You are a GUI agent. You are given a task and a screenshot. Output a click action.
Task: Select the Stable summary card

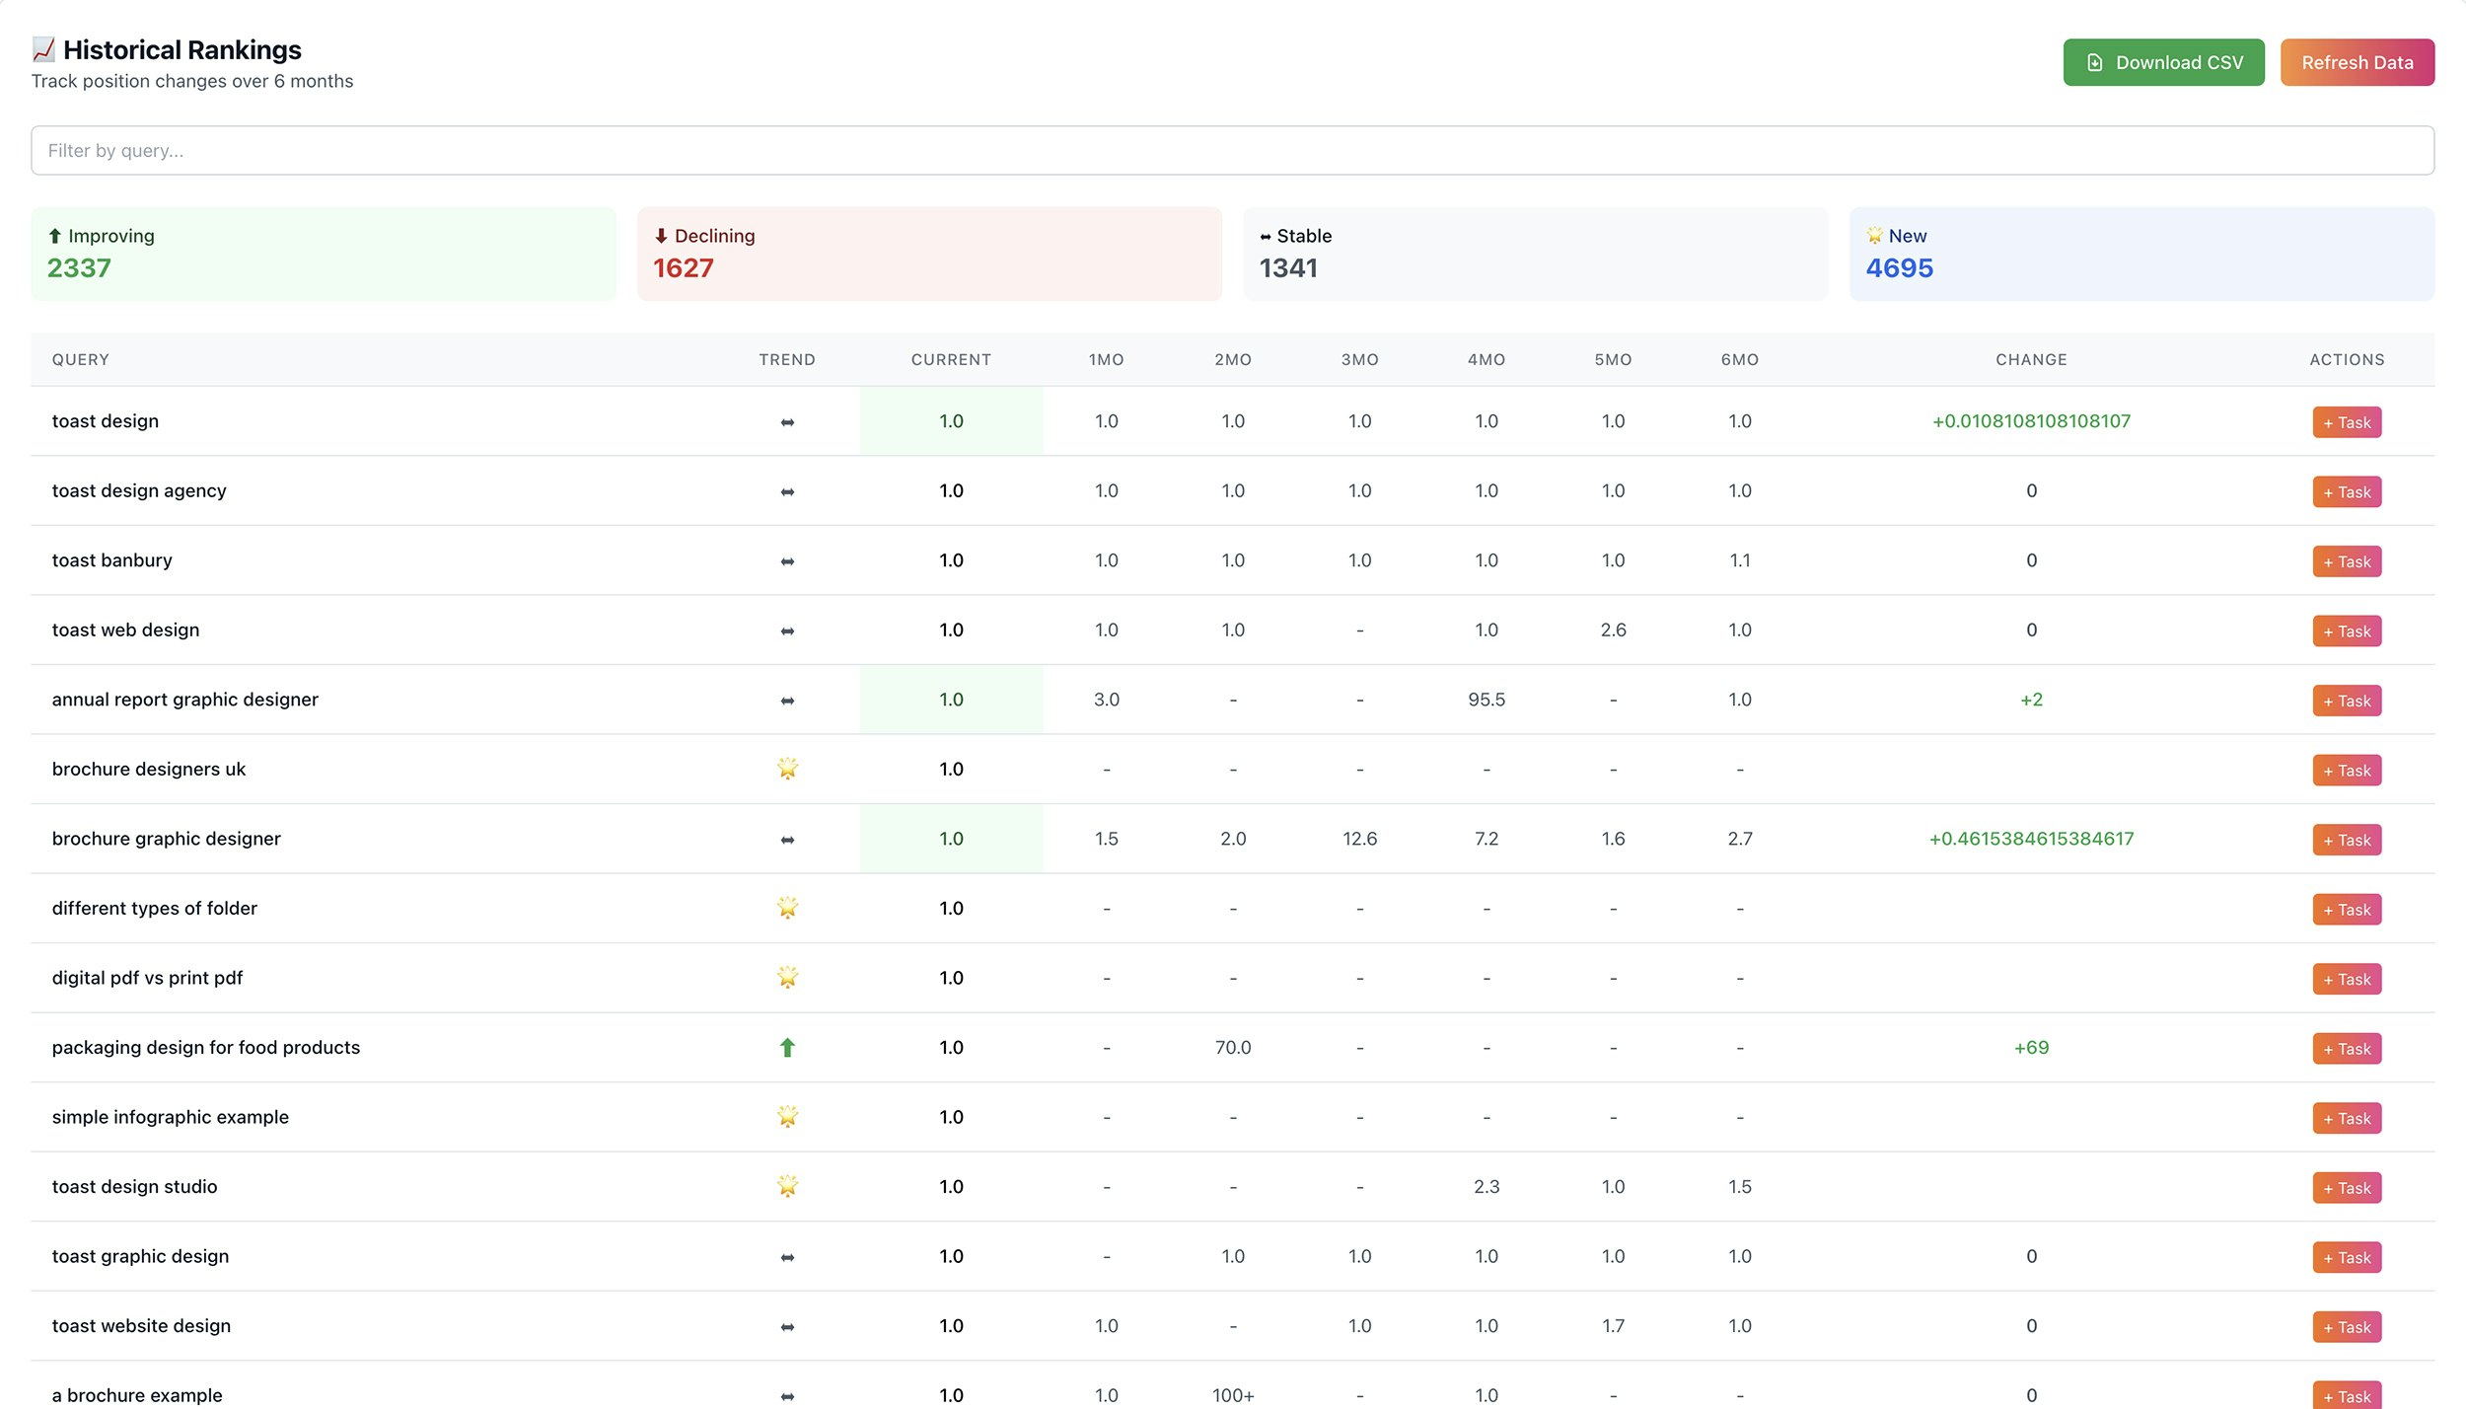pyautogui.click(x=1535, y=253)
